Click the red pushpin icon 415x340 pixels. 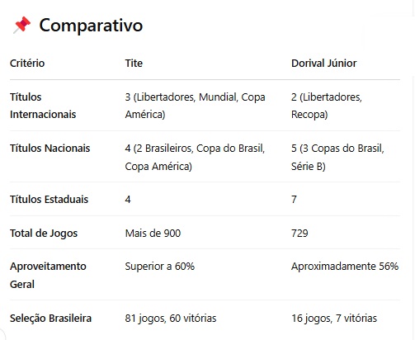(x=21, y=25)
